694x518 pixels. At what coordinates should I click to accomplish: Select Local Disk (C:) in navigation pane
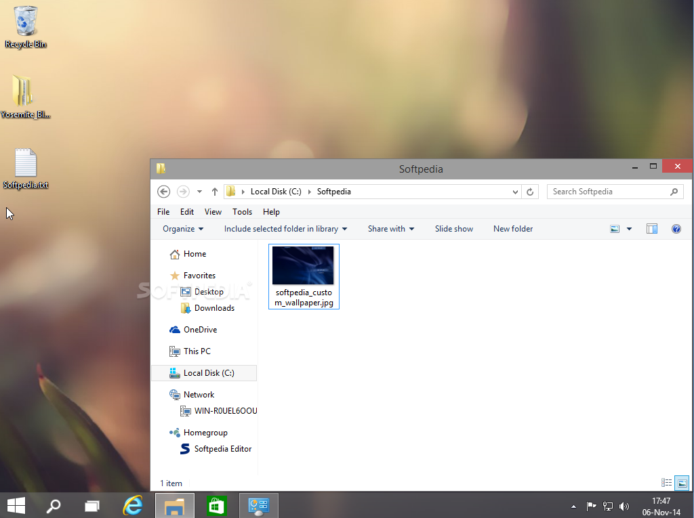coord(204,373)
